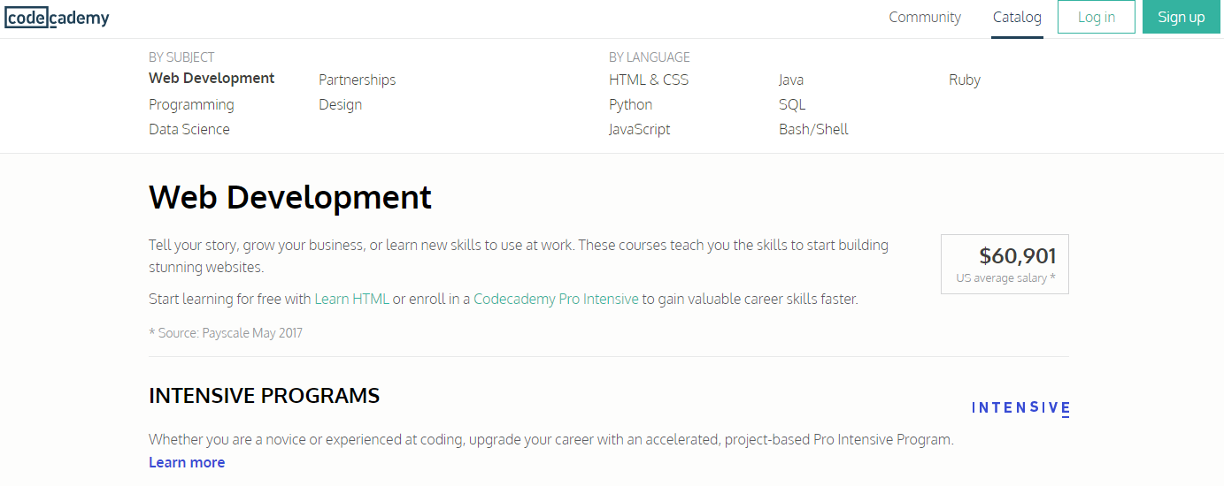Open the Catalog tab
The image size is (1224, 486).
coord(1017,17)
